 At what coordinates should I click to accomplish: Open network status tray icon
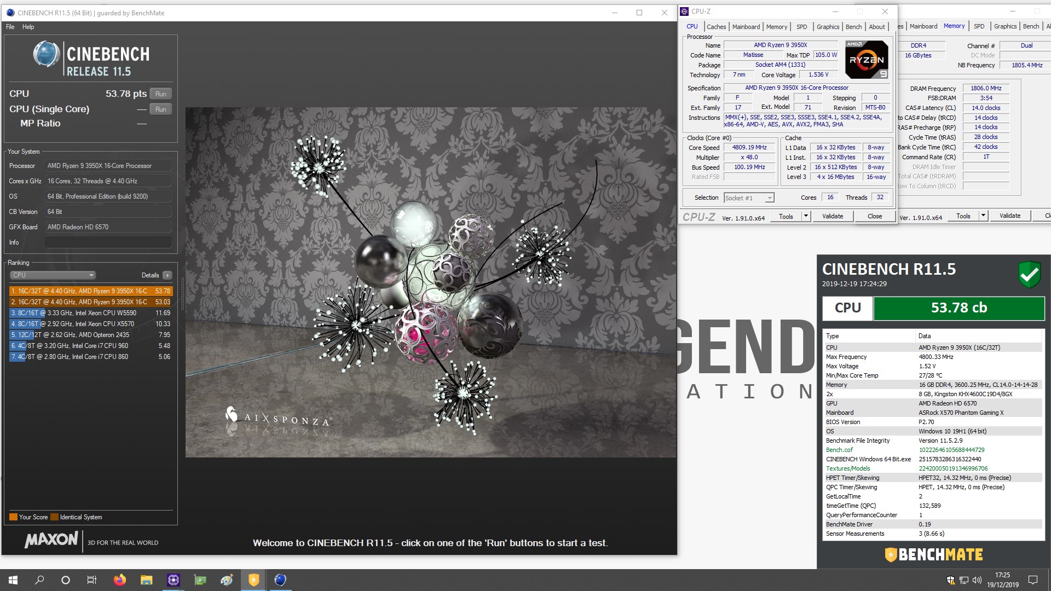[963, 580]
